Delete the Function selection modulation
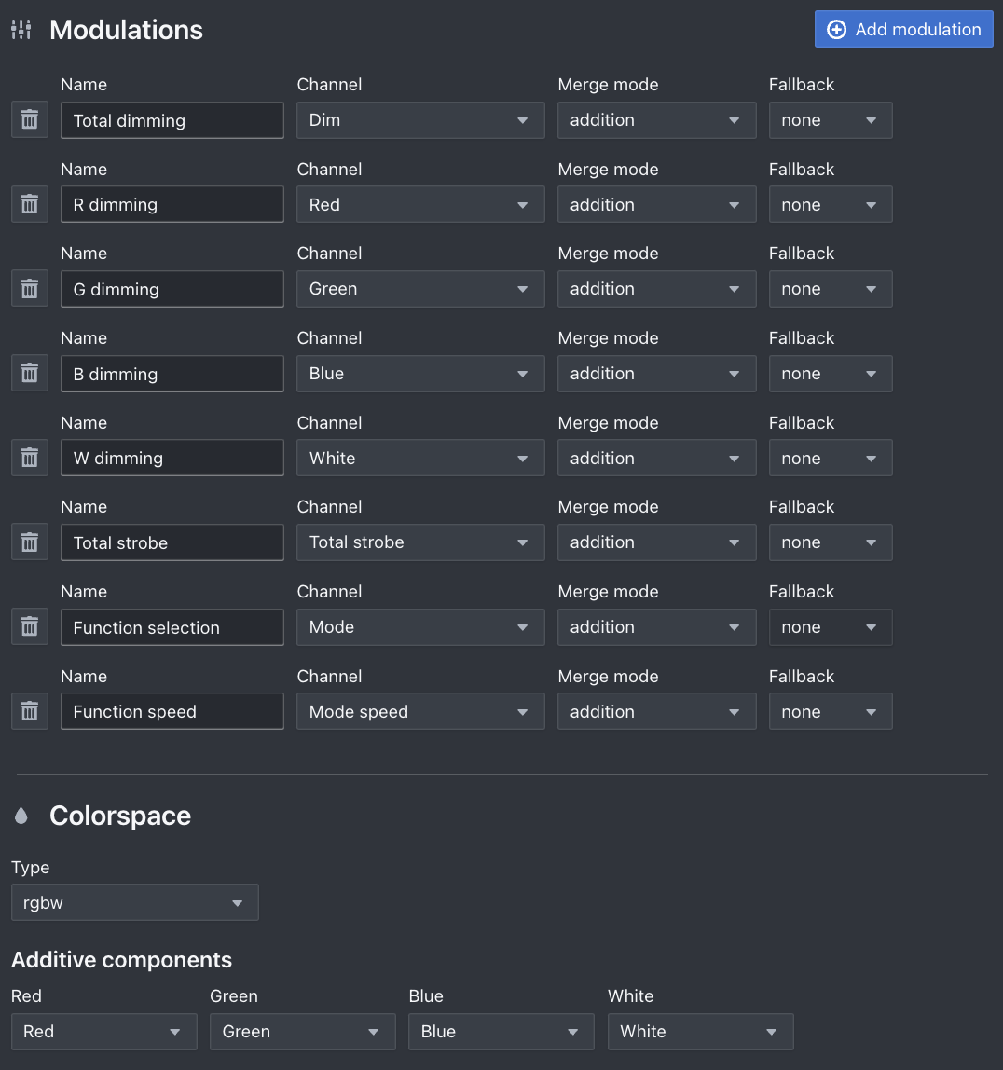Viewport: 1003px width, 1070px height. coord(30,627)
